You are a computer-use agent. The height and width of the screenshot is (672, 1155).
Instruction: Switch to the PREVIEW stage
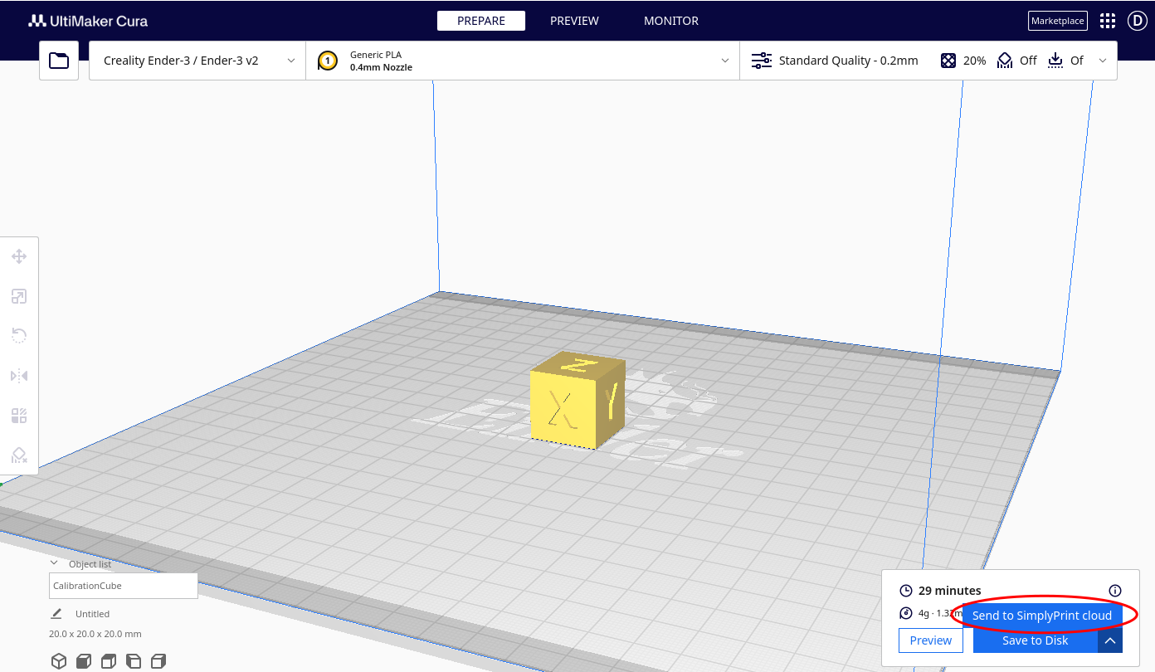(574, 21)
